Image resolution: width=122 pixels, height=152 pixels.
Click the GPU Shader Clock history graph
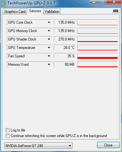click(98, 39)
